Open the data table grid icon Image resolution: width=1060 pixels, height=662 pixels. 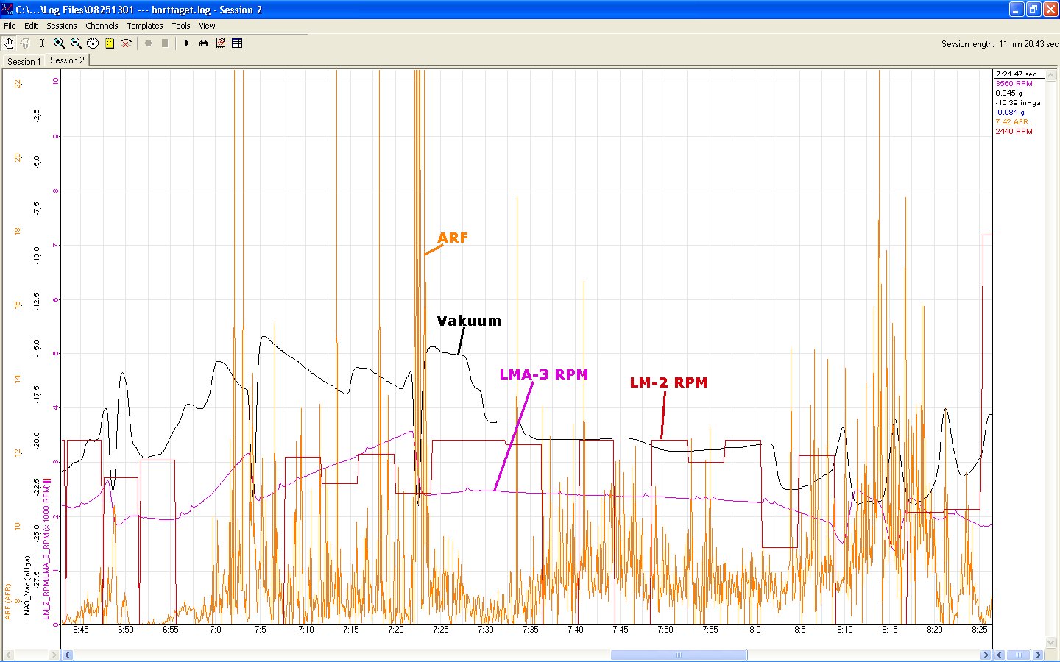tap(237, 43)
